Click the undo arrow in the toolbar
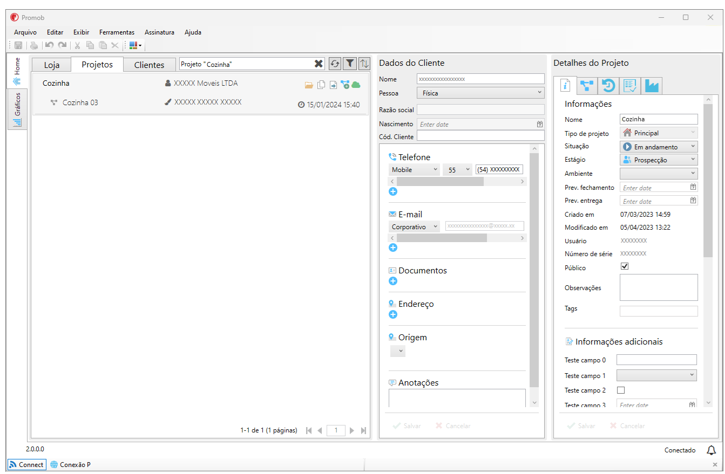This screenshot has width=725, height=474. tap(49, 46)
